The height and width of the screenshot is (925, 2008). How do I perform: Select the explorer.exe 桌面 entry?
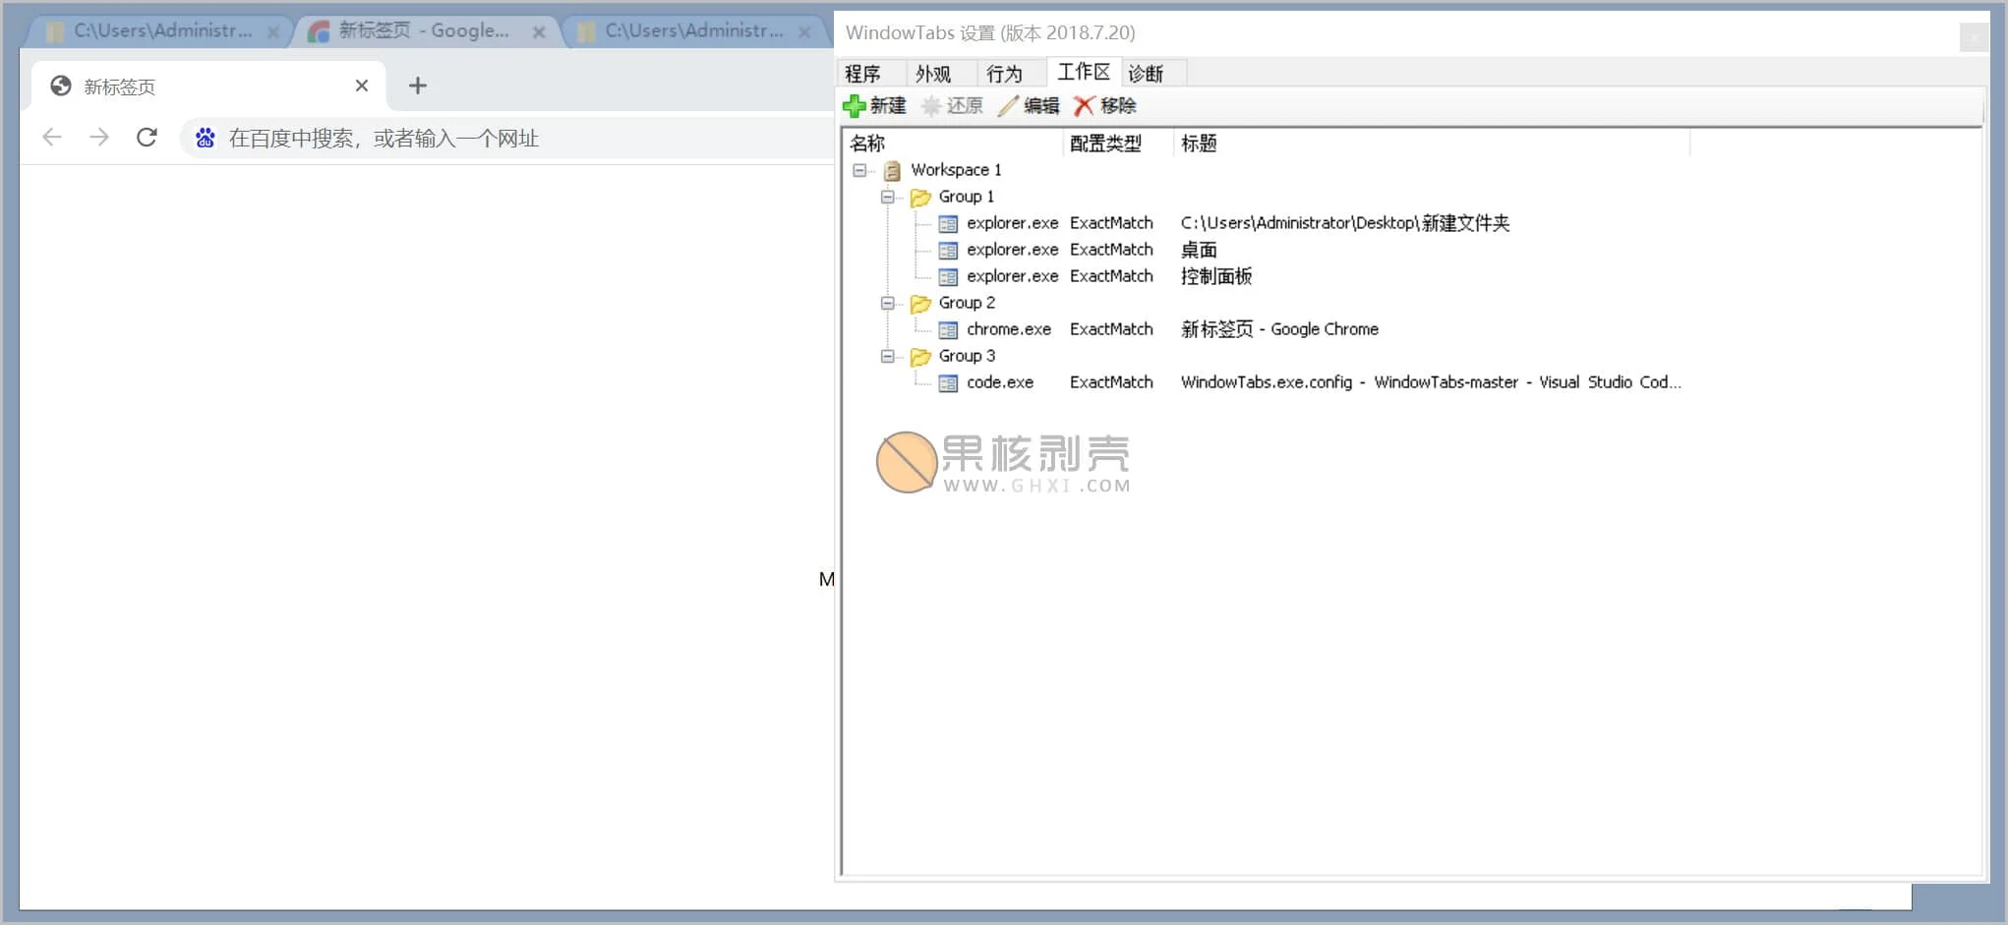coord(1013,249)
